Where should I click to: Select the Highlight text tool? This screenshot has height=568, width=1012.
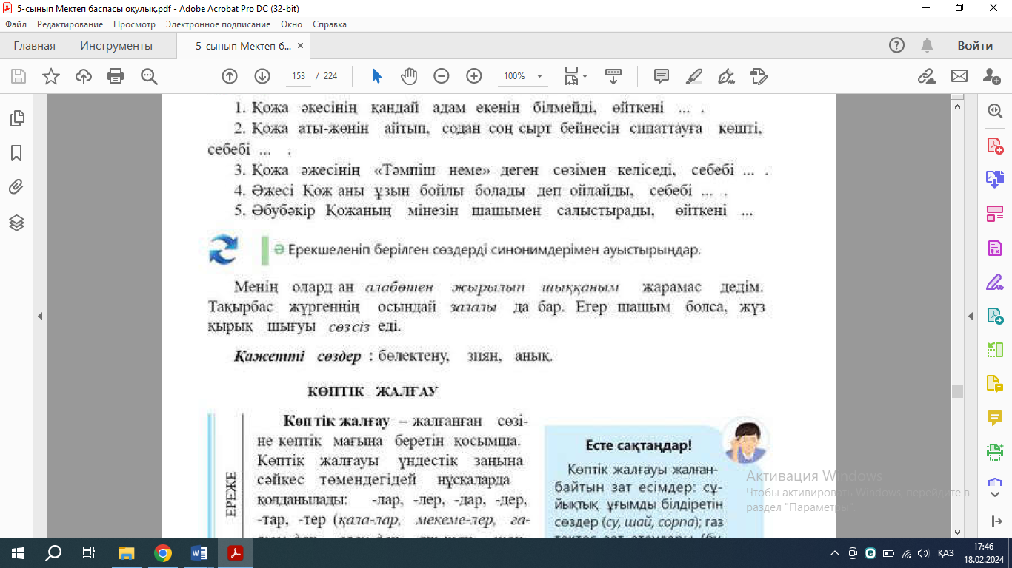[694, 76]
